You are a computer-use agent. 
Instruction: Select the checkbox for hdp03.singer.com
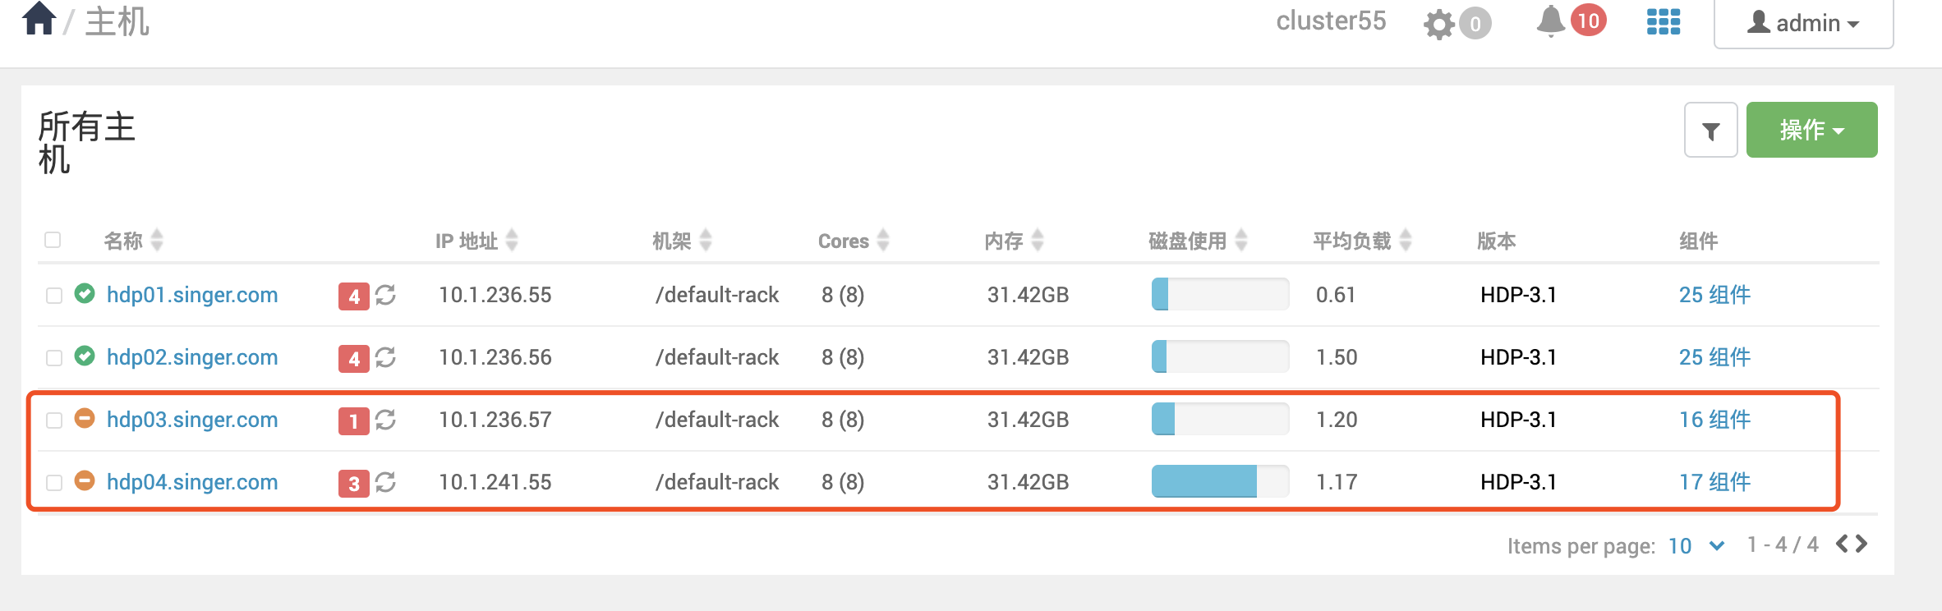pos(54,420)
